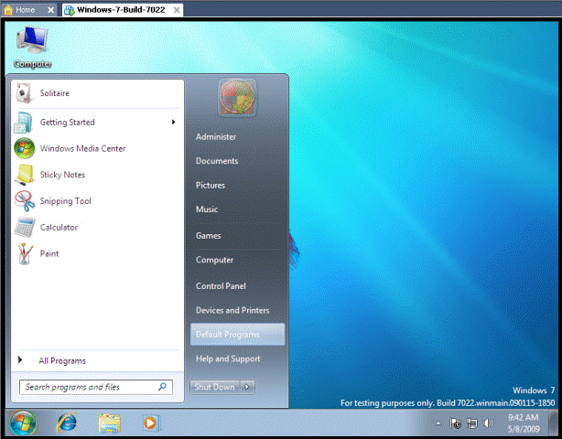Open Windows Explorer folder on the taskbar

click(109, 423)
